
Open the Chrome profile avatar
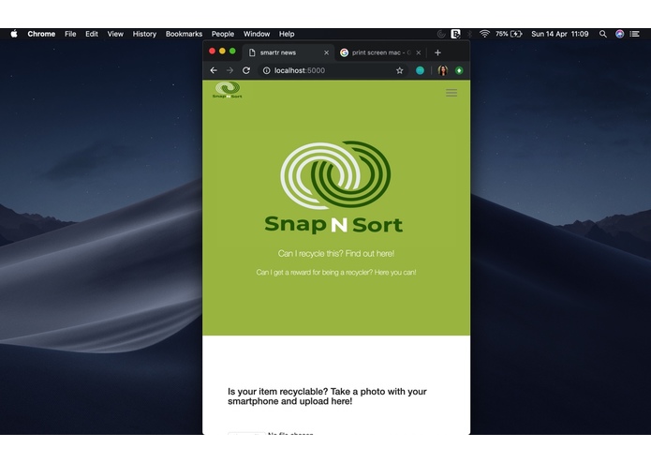[442, 70]
